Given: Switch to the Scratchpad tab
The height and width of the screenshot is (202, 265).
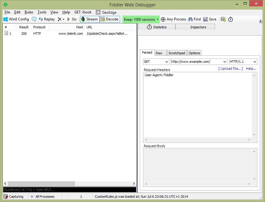Looking at the screenshot, I should pos(177,53).
